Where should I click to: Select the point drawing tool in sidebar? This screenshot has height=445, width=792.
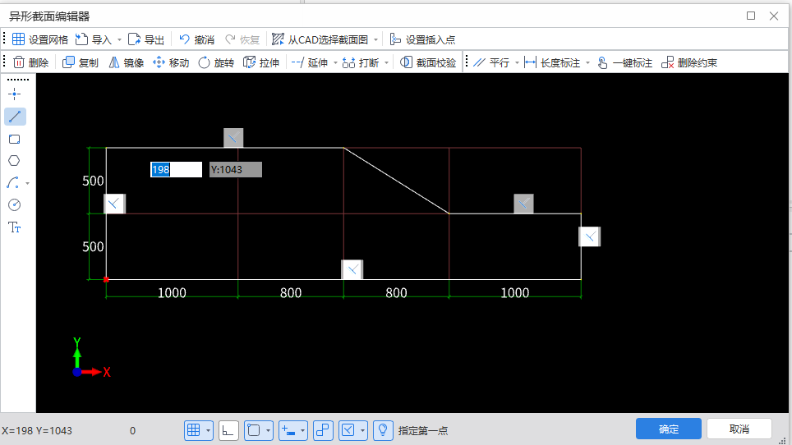pyautogui.click(x=15, y=94)
